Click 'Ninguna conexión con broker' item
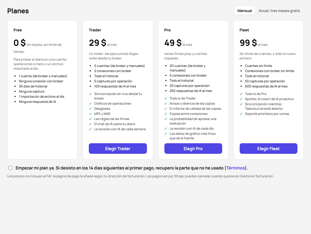 pos(41,81)
